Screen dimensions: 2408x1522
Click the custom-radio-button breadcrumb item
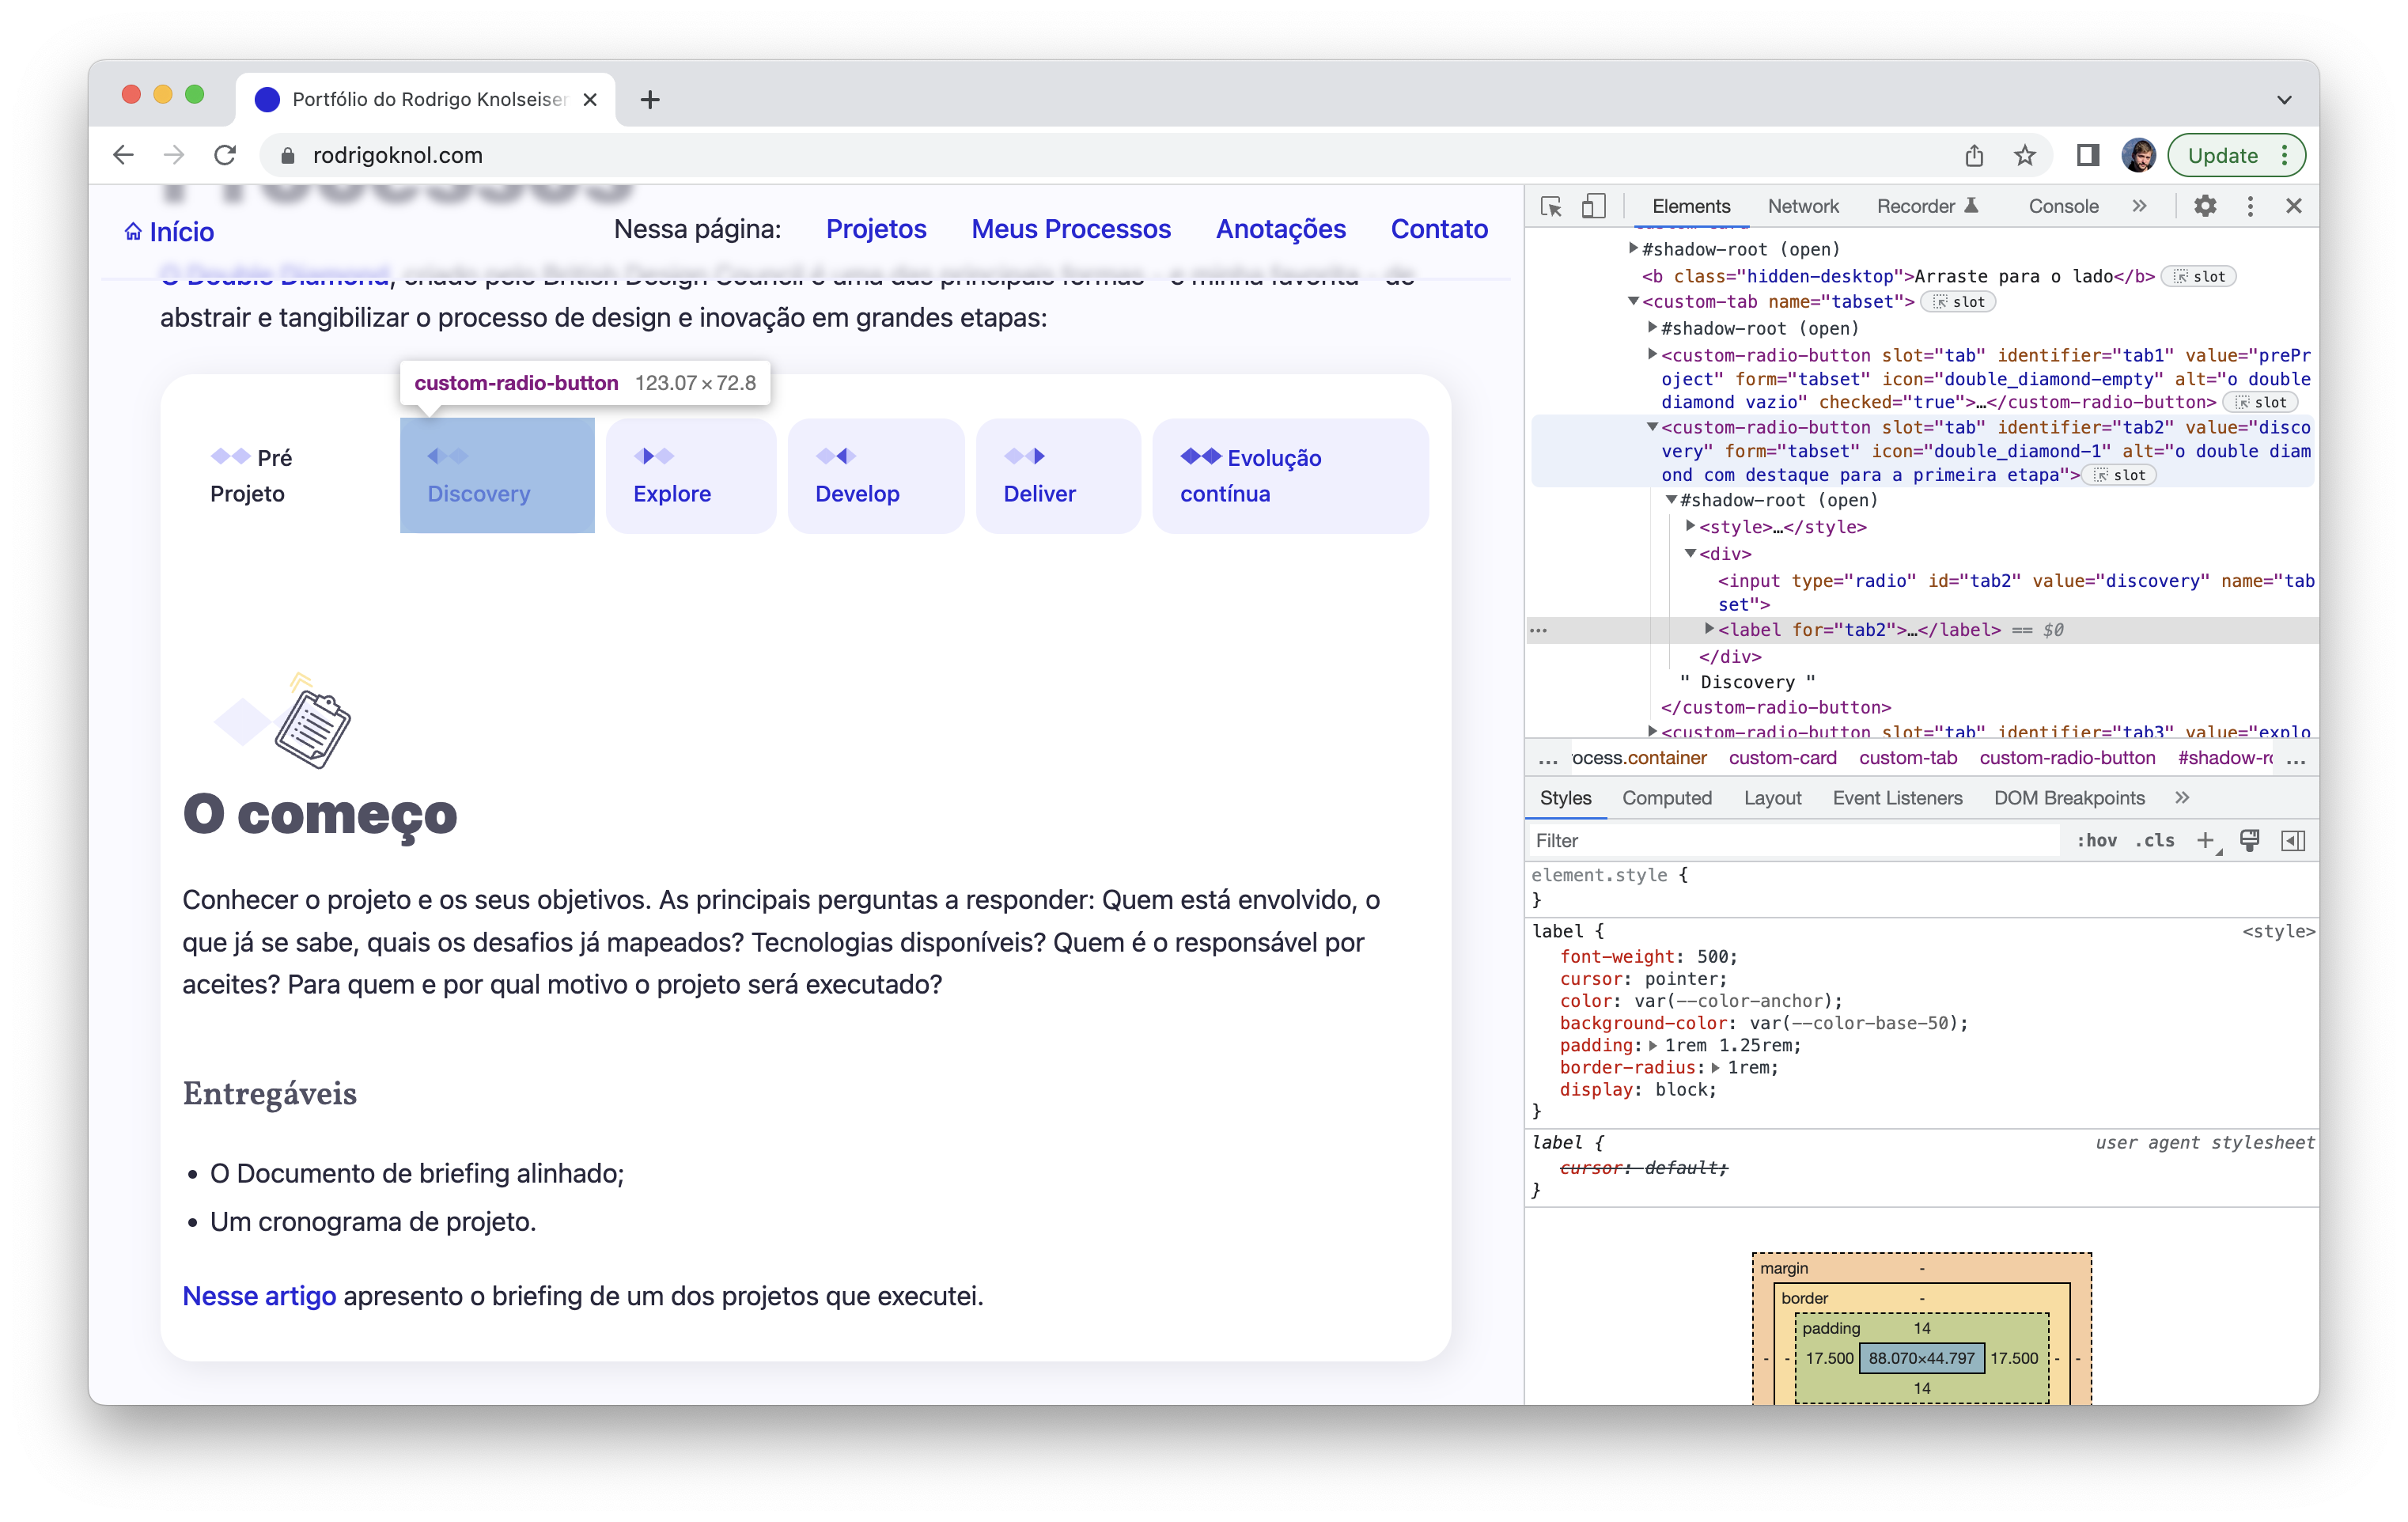pyautogui.click(x=2067, y=758)
